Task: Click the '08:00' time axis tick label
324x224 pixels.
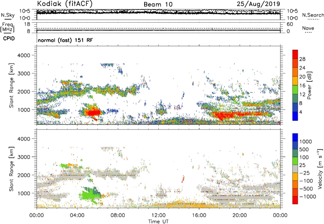Action: pos(118,216)
